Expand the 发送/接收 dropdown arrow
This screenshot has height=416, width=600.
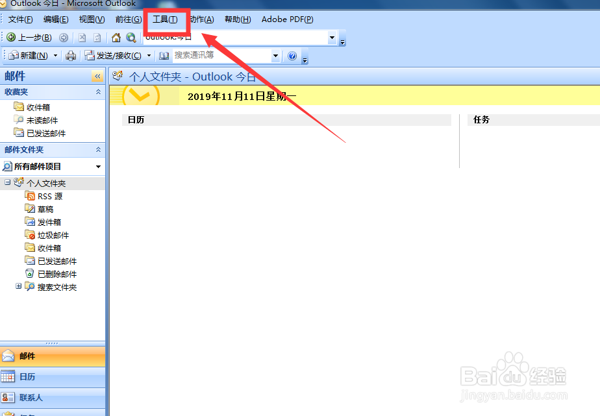[x=149, y=56]
